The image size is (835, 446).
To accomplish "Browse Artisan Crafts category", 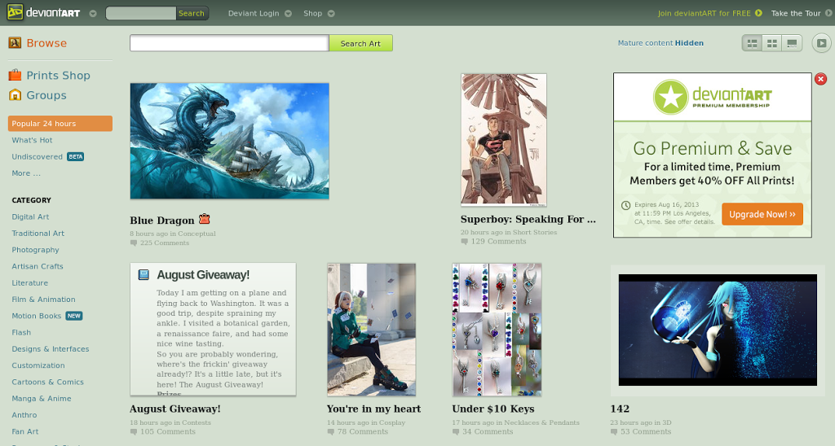I will point(38,266).
